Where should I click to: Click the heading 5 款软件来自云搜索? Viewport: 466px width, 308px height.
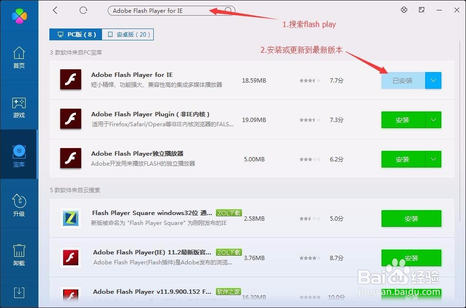(x=75, y=190)
